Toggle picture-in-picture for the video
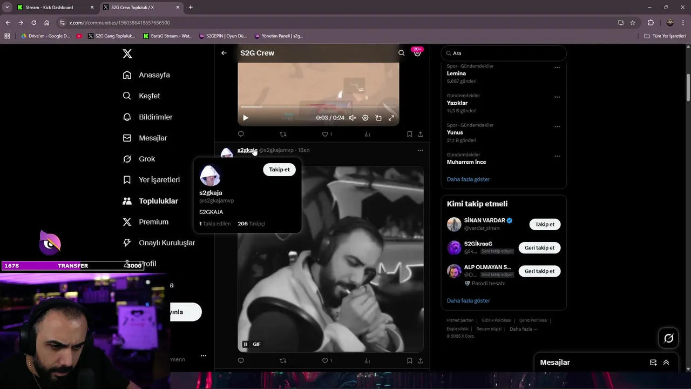 tap(378, 118)
